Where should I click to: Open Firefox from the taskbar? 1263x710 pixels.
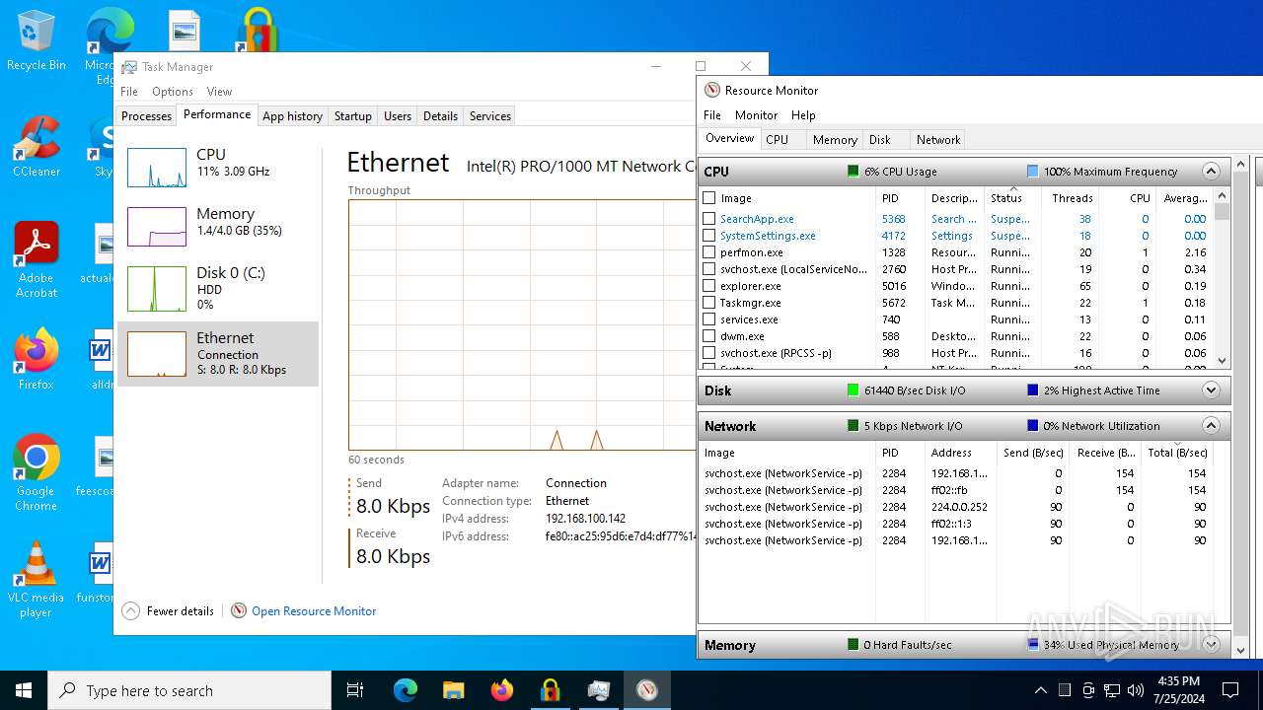tap(501, 690)
